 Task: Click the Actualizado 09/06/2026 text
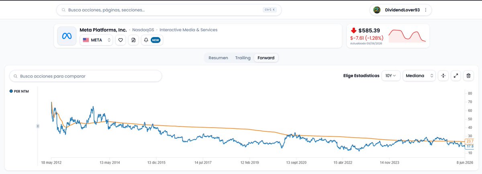click(x=366, y=43)
